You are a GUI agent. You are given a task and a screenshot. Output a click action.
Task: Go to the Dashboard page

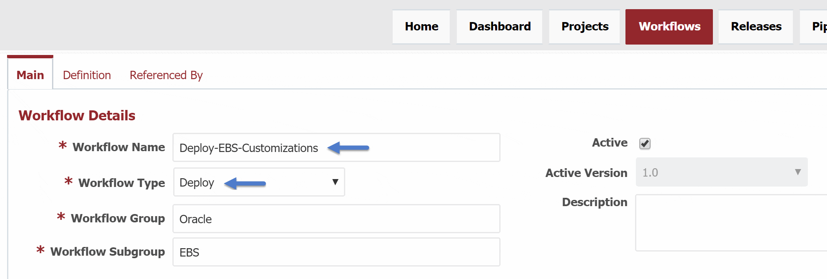(x=499, y=27)
